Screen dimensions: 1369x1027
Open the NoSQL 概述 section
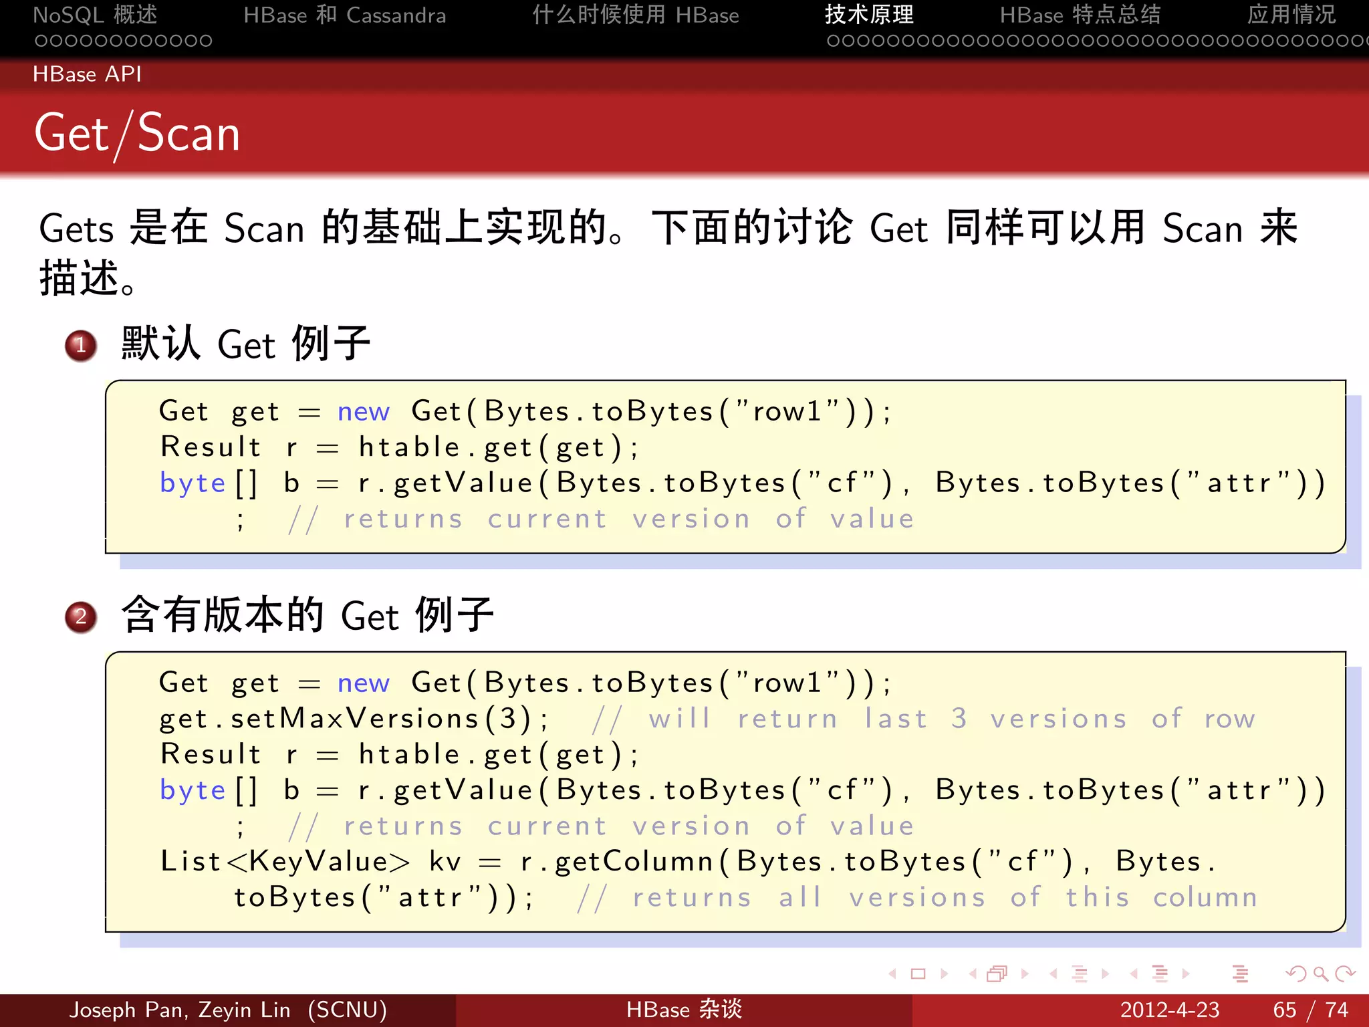(x=96, y=15)
